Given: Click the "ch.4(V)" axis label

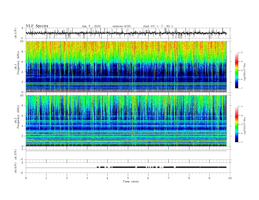Looking at the screenshot, I should pos(16,168).
